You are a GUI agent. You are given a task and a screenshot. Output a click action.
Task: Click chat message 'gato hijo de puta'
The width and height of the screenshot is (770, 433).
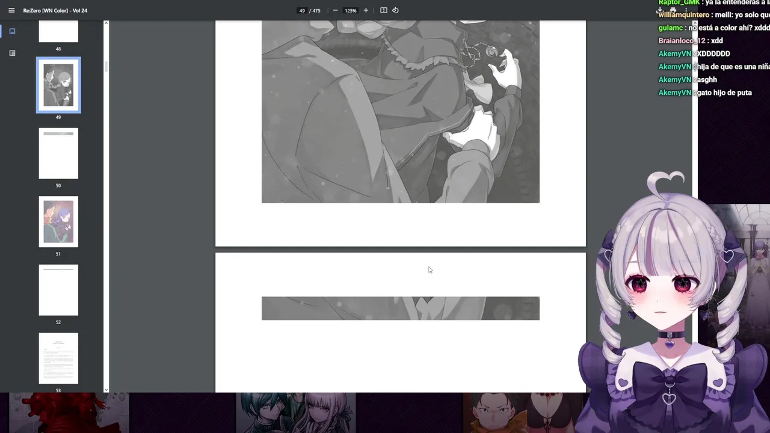724,93
